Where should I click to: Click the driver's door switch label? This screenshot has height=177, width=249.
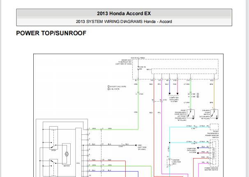pyautogui.click(x=205, y=114)
